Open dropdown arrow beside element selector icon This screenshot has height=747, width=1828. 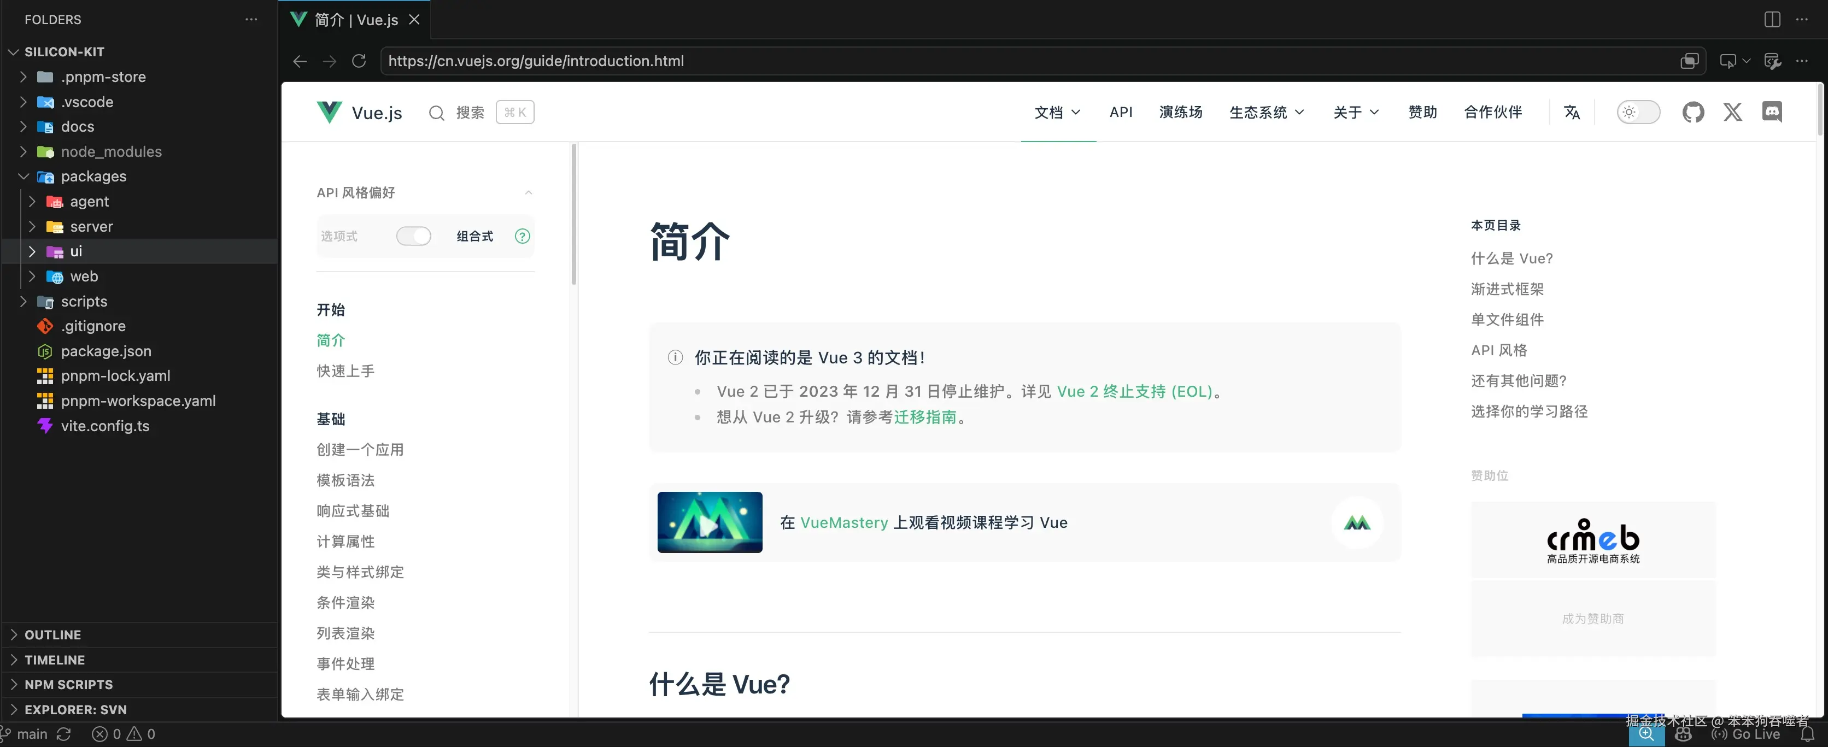(x=1747, y=61)
